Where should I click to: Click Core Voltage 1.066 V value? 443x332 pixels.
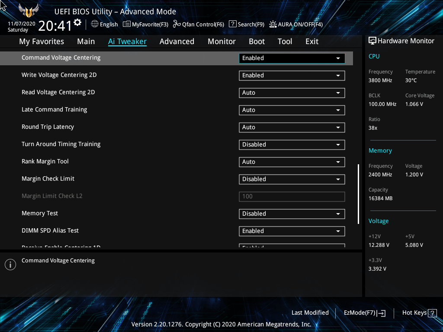(x=414, y=104)
